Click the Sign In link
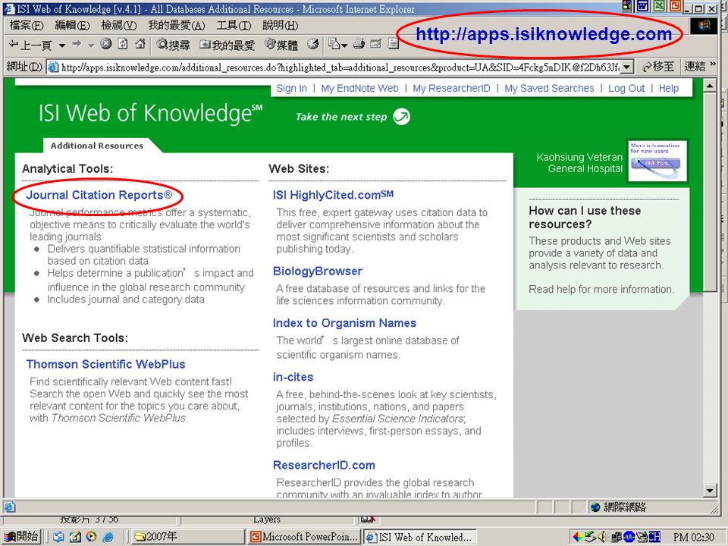Viewport: 728px width, 546px height. pos(291,88)
